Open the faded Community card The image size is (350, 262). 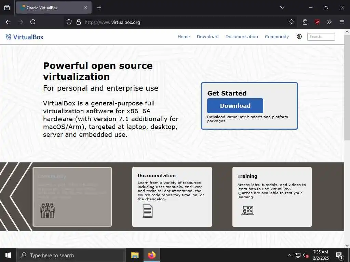pos(72,197)
